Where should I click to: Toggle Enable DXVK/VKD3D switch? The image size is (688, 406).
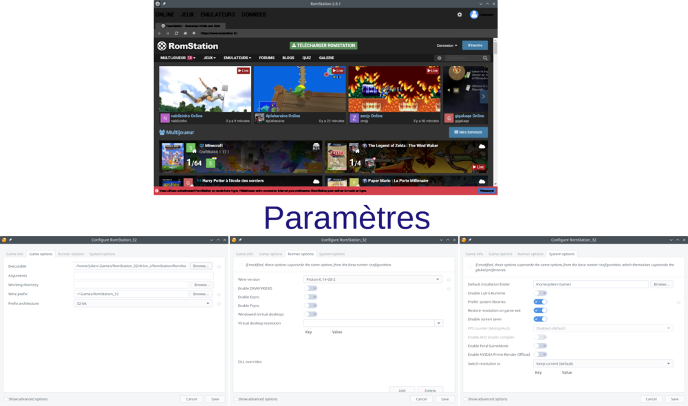311,288
